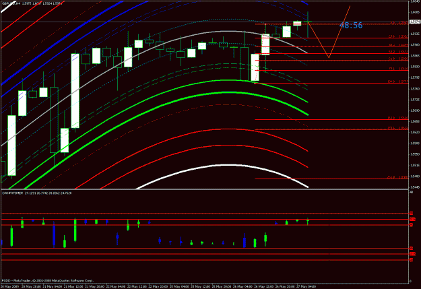Click the blue 48:56 candle countdown timer
The height and width of the screenshot is (289, 421).
coord(351,25)
